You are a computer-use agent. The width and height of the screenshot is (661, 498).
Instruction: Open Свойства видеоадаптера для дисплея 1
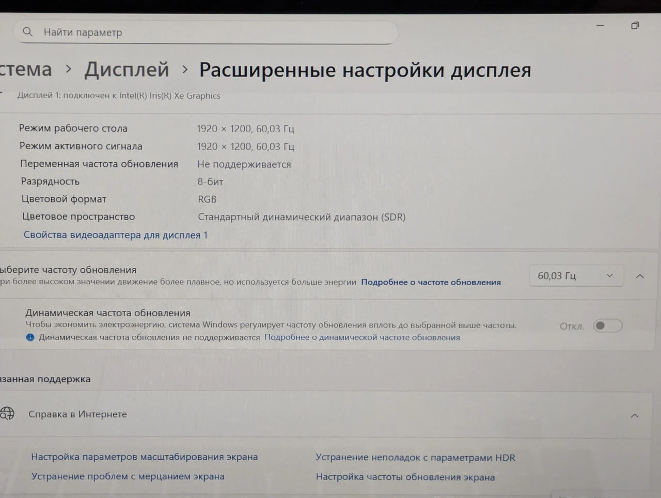116,235
